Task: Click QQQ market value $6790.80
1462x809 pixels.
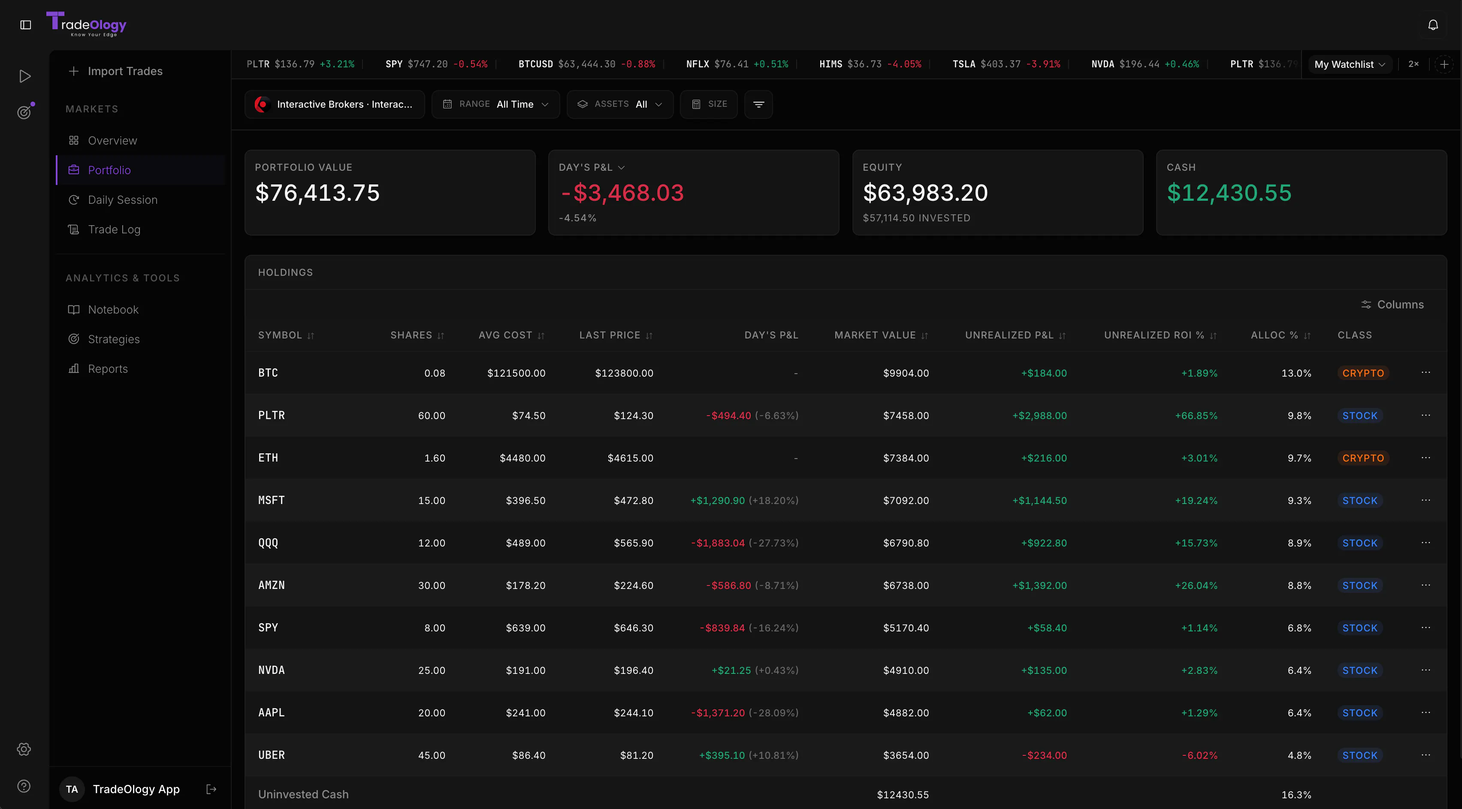Action: point(906,543)
